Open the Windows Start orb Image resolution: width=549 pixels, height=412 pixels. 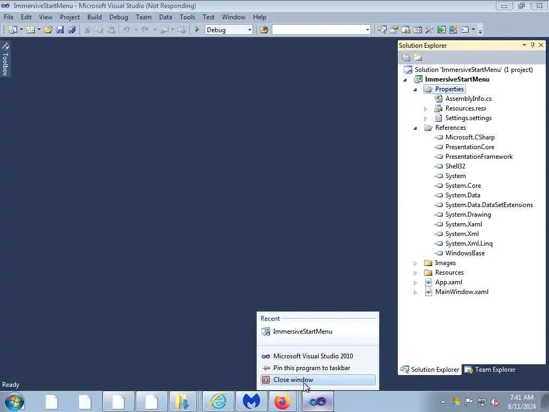(14, 402)
